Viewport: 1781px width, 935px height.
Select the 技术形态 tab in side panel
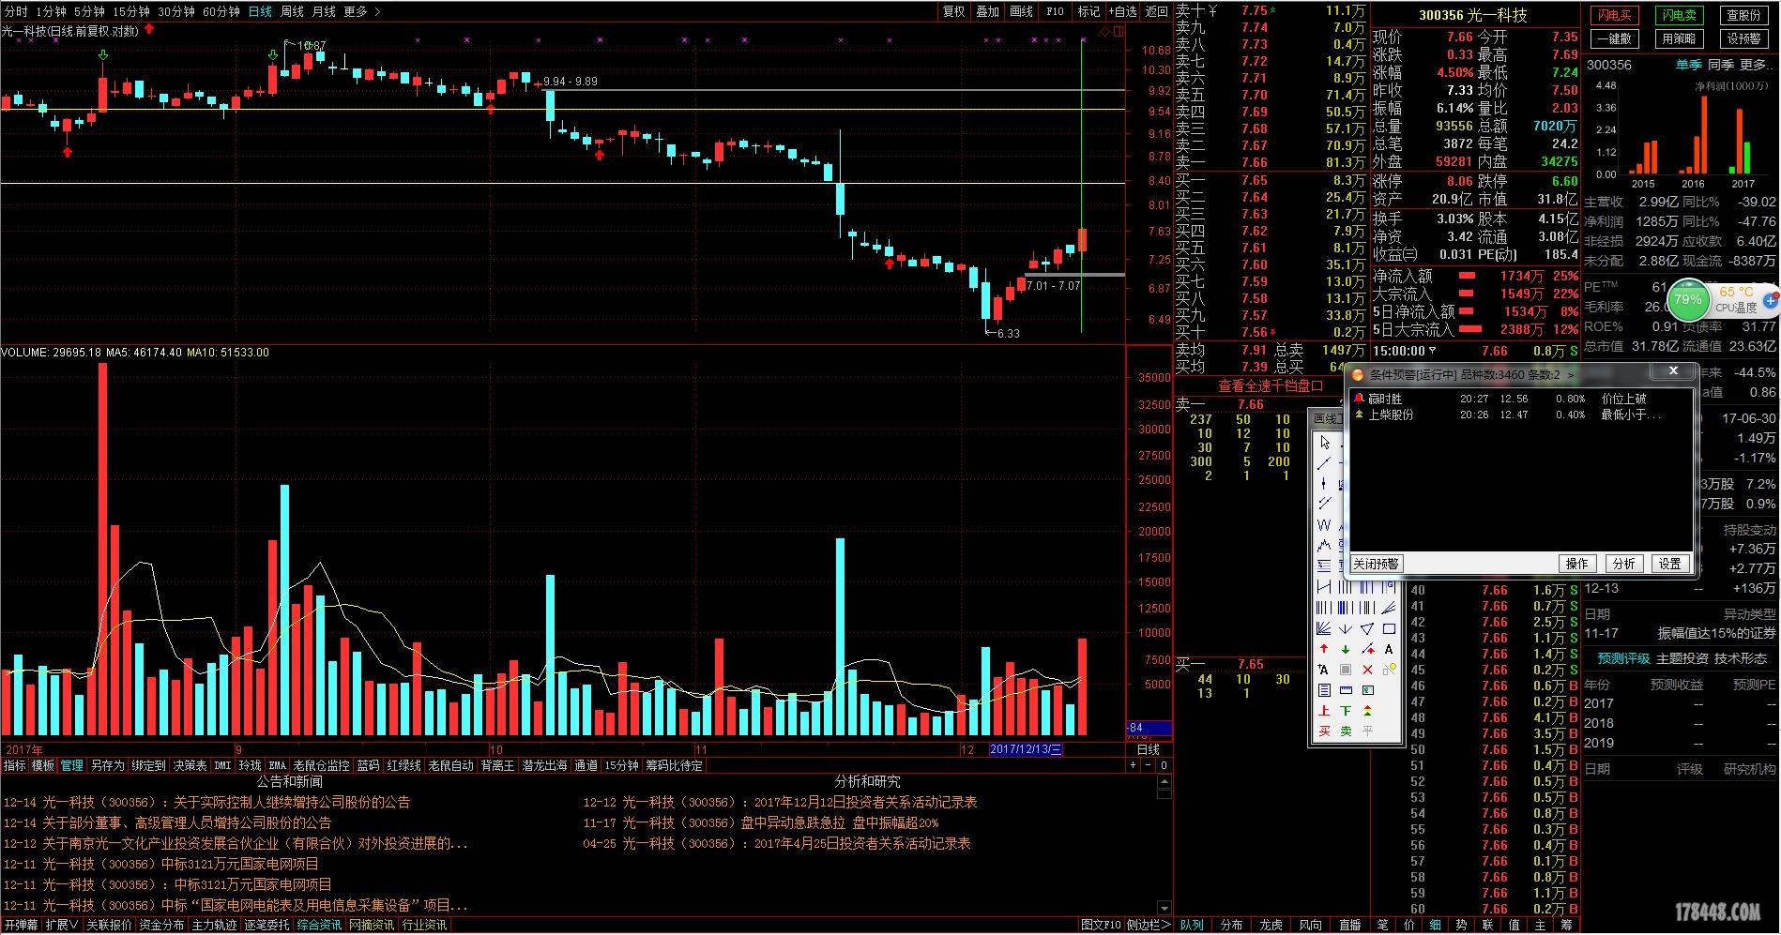(x=1740, y=658)
